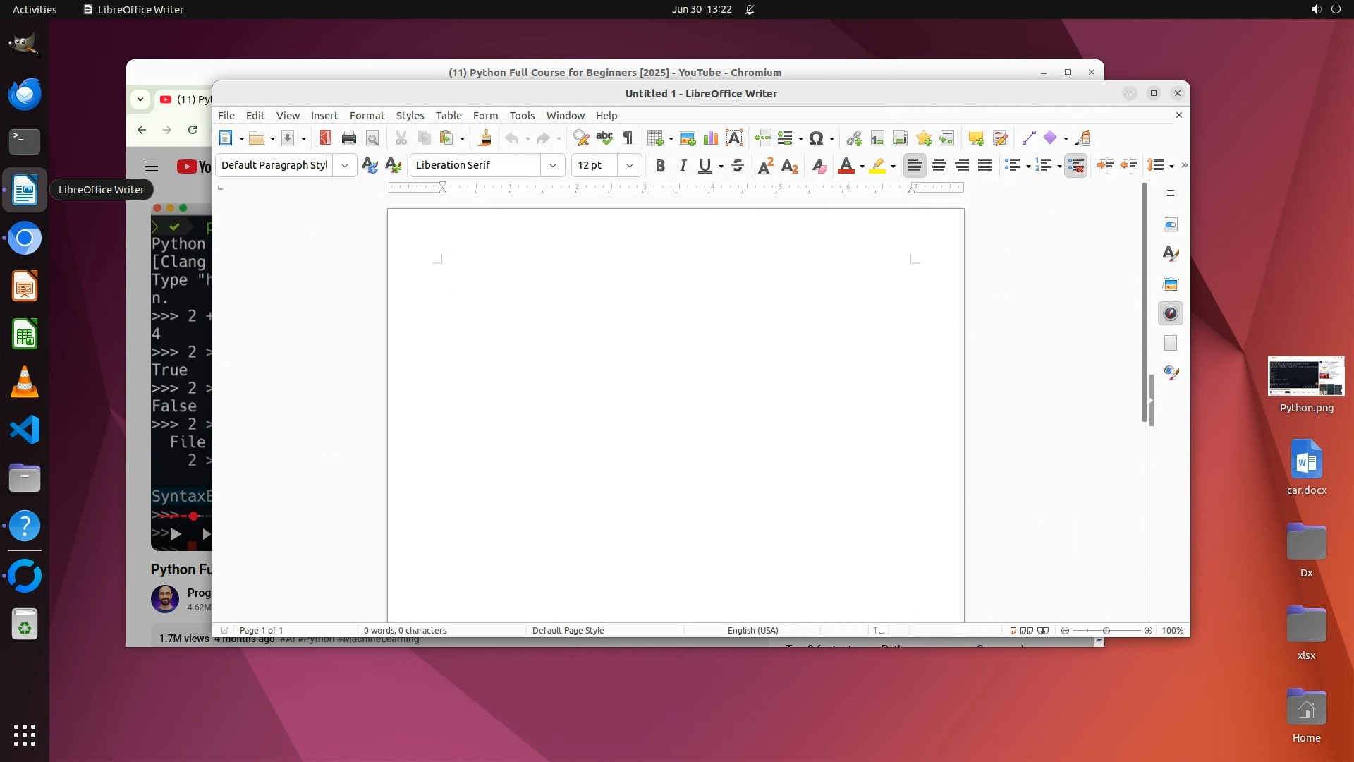
Task: Open the Format menu
Action: (367, 116)
